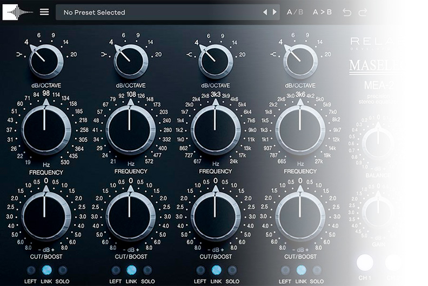The width and height of the screenshot is (428, 286).
Task: Toggle LINK button on 98 Hz band
Action: pyautogui.click(x=46, y=270)
